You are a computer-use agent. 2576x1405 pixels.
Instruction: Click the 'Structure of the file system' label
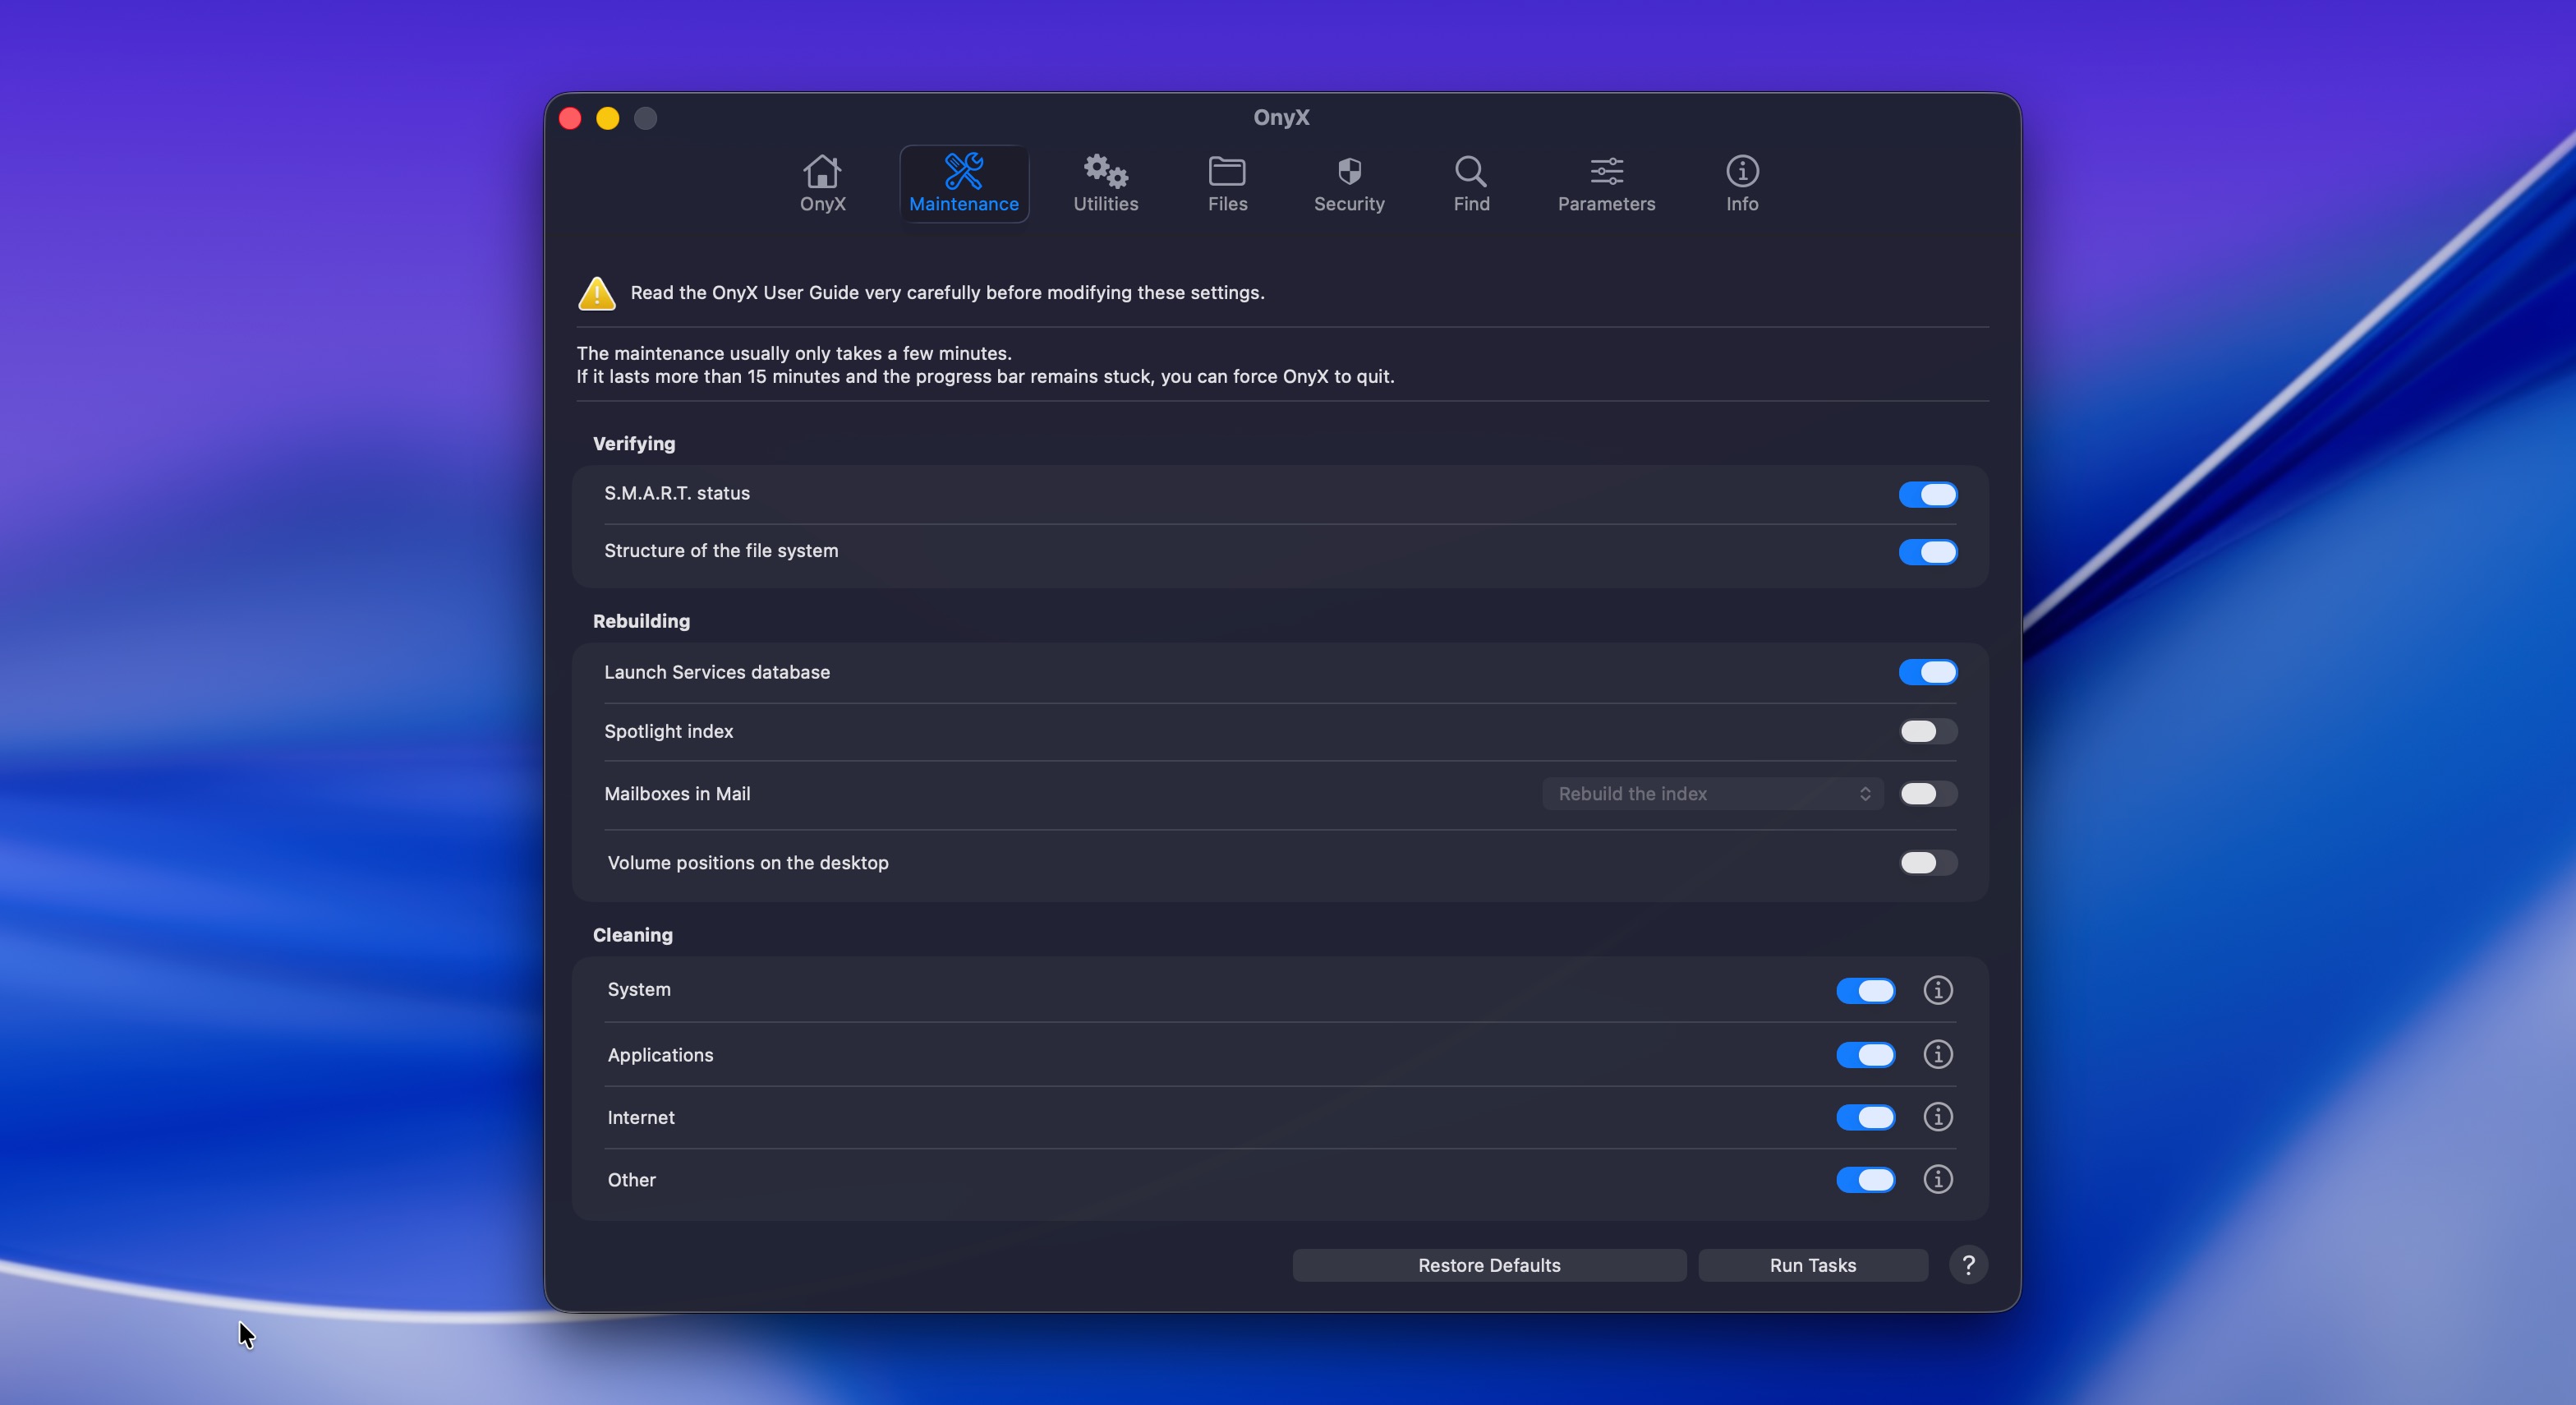coord(721,551)
